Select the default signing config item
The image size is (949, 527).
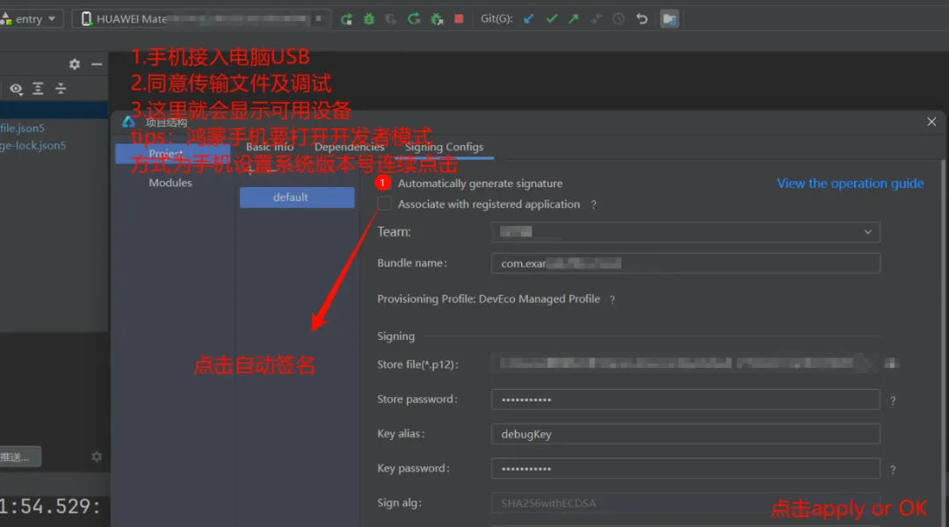297,198
